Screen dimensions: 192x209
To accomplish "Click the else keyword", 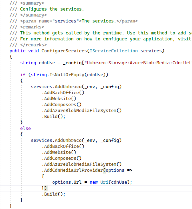I will (x=25, y=128).
